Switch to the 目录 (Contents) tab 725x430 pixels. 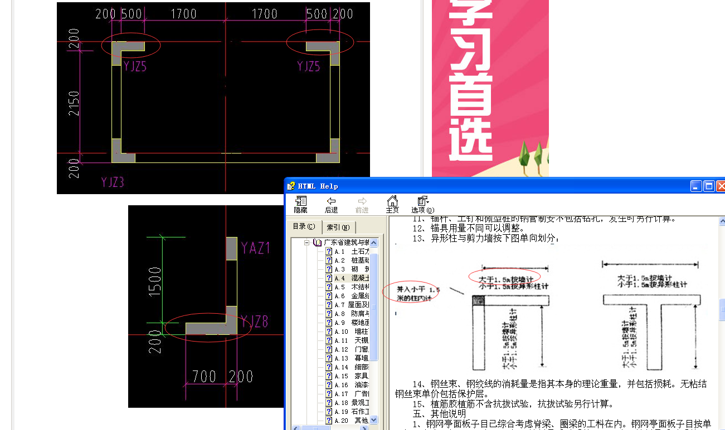304,226
